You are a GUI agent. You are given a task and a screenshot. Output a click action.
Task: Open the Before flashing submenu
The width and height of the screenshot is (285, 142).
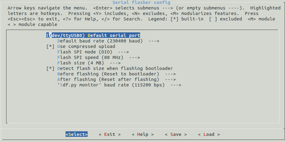coord(108,74)
